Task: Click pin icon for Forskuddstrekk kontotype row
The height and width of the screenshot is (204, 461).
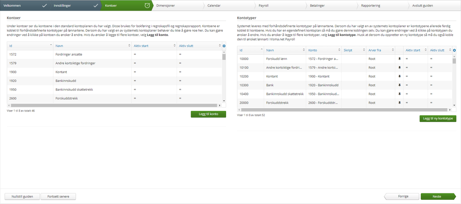Action: (x=399, y=103)
